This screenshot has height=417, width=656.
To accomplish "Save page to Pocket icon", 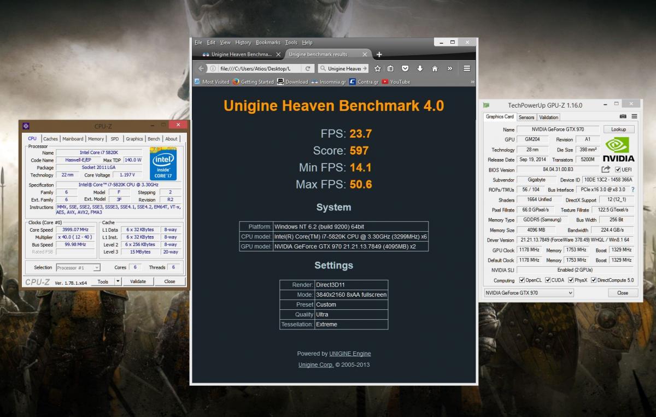I will point(405,68).
